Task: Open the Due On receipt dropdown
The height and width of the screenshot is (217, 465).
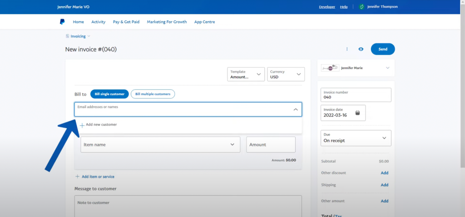Action: coord(356,138)
